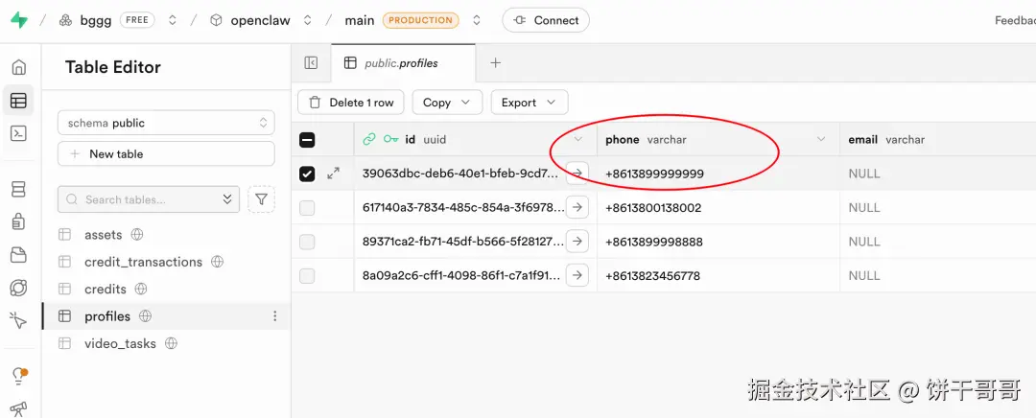Open the Storage icon in sidebar
The height and width of the screenshot is (418, 1036).
click(x=18, y=255)
